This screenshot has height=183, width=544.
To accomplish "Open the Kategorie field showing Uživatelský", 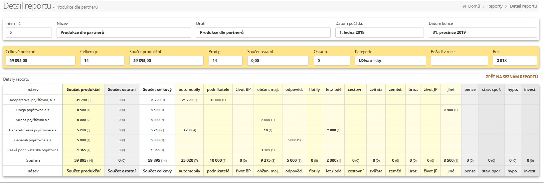I will pyautogui.click(x=391, y=61).
